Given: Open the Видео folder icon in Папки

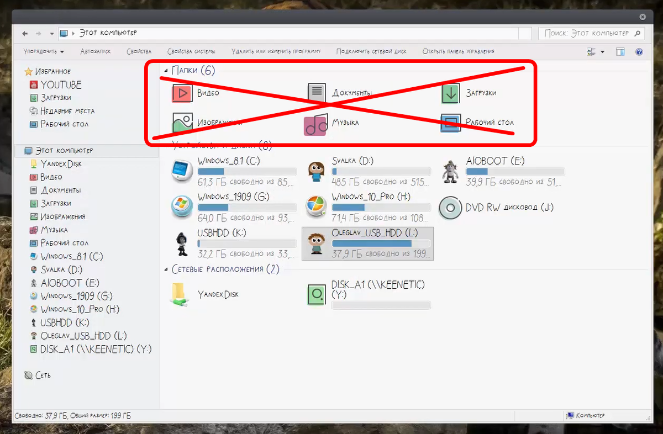Looking at the screenshot, I should (182, 93).
